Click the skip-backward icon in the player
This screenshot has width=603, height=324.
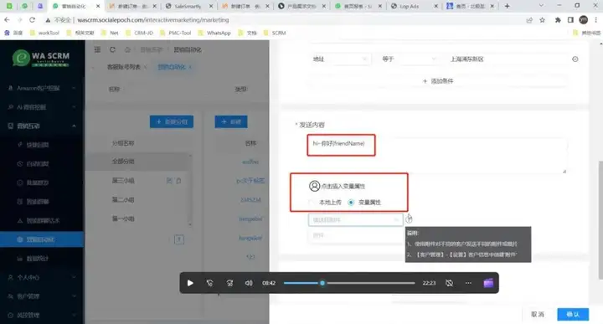(209, 283)
